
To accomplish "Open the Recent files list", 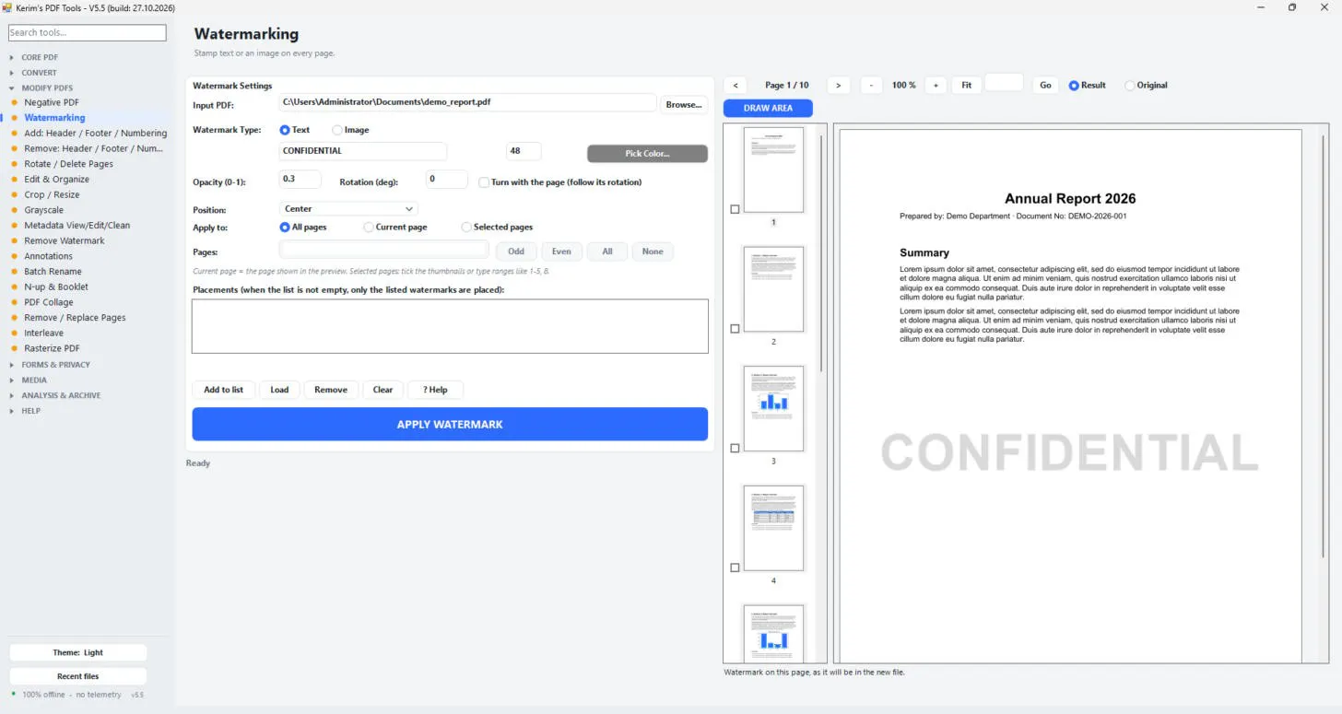I will click(x=78, y=676).
